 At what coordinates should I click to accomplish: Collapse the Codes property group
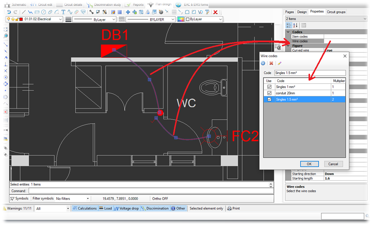pyautogui.click(x=288, y=32)
